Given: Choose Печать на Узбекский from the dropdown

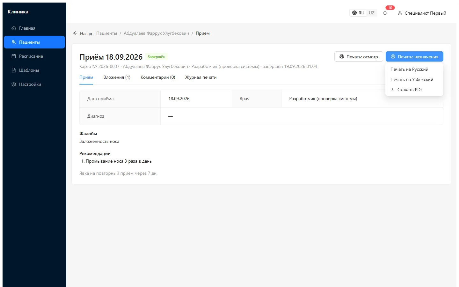Looking at the screenshot, I should (414, 79).
